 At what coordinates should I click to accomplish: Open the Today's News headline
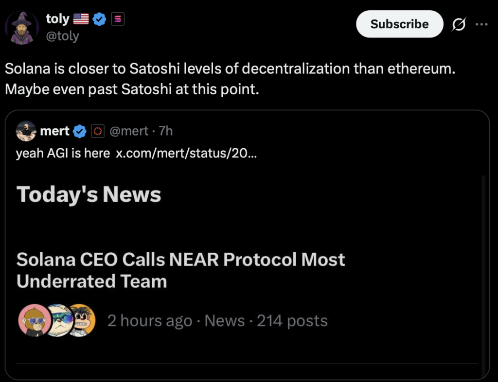tap(89, 194)
